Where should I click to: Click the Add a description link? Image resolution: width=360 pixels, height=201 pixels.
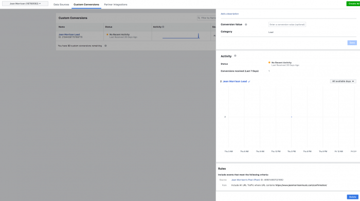click(229, 14)
